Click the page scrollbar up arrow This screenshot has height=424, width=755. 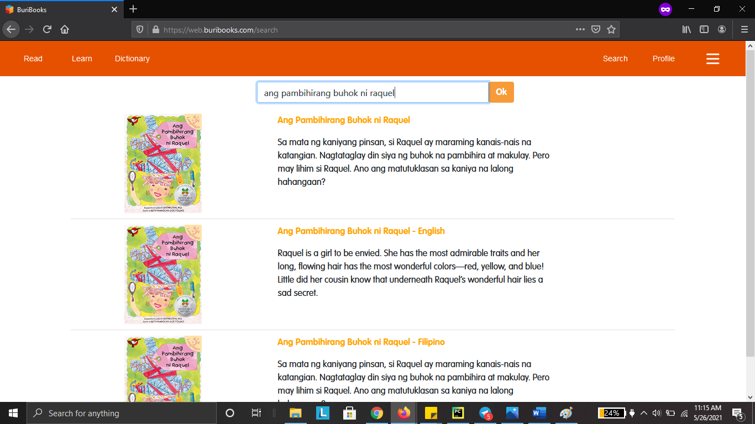750,45
